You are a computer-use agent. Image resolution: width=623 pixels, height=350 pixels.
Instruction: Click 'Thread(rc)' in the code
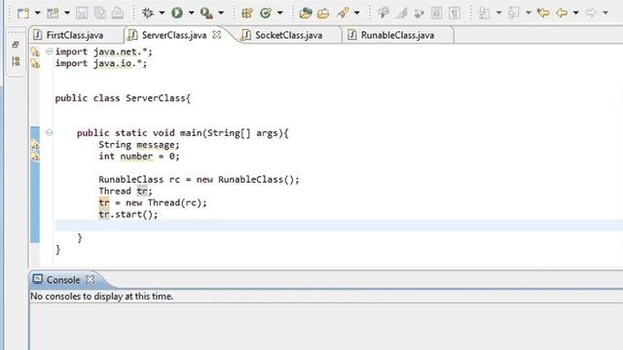point(175,203)
